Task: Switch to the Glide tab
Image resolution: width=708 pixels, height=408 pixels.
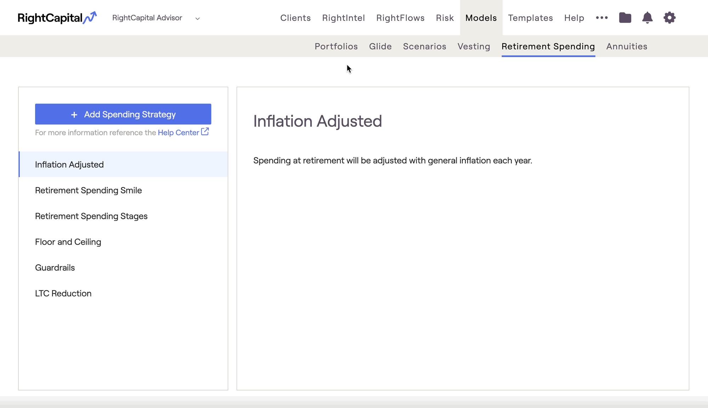Action: pyautogui.click(x=381, y=46)
